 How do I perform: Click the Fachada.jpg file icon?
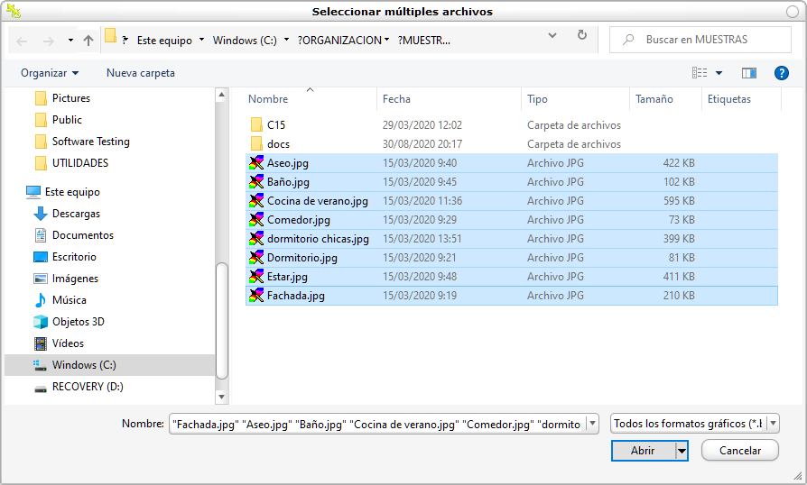coord(255,296)
